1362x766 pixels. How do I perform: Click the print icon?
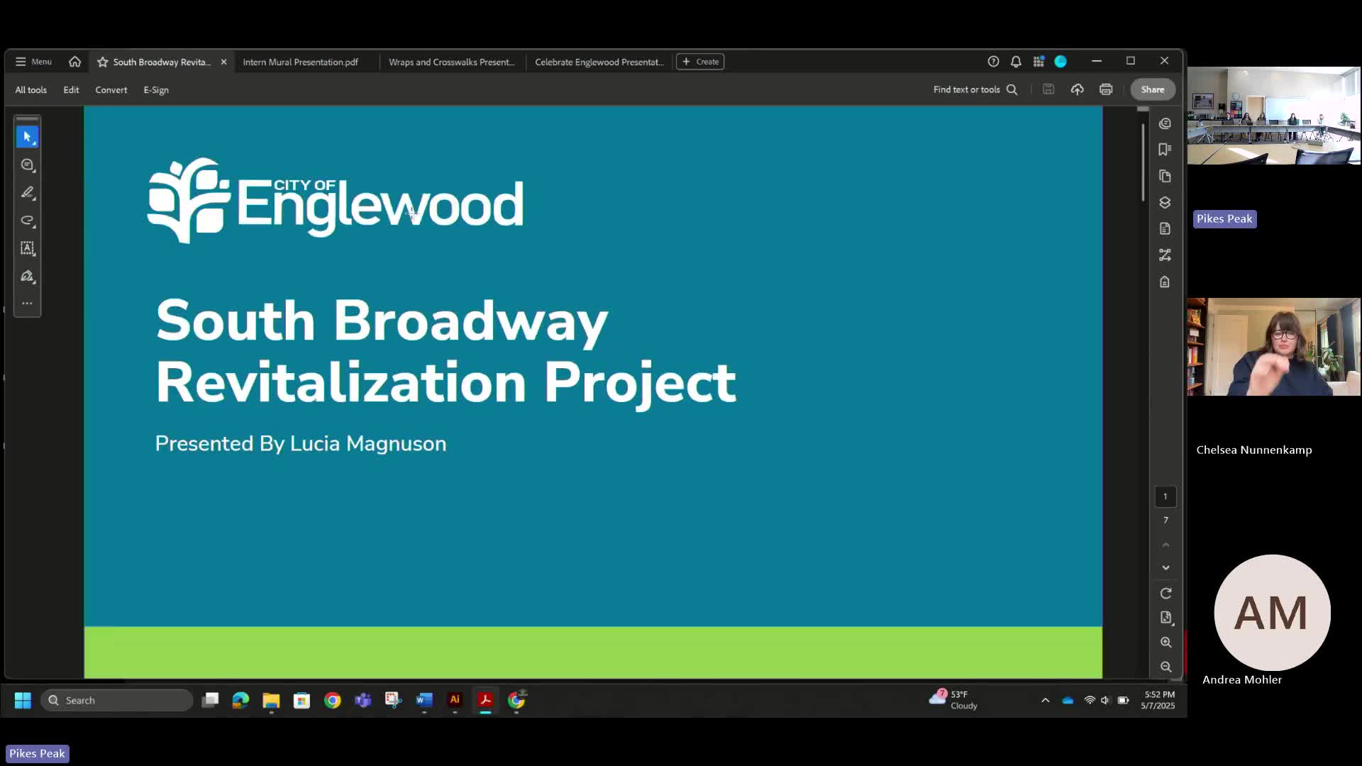1105,89
